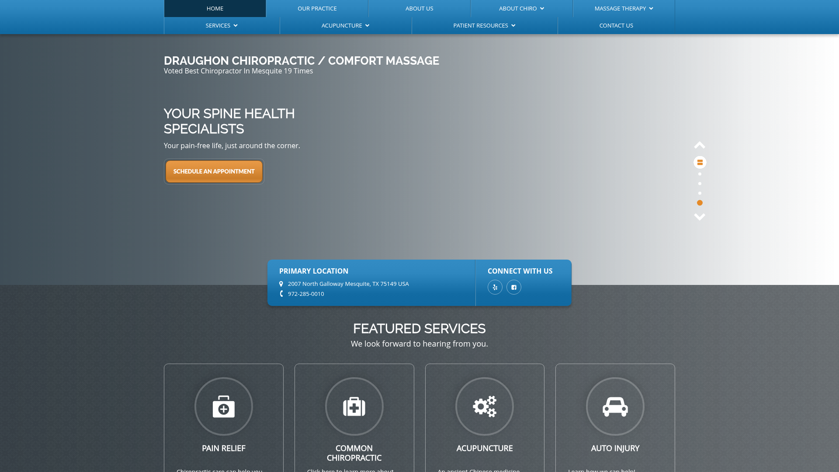839x472 pixels.
Task: Expand the Massage Therapy dropdown menu
Action: point(624,8)
